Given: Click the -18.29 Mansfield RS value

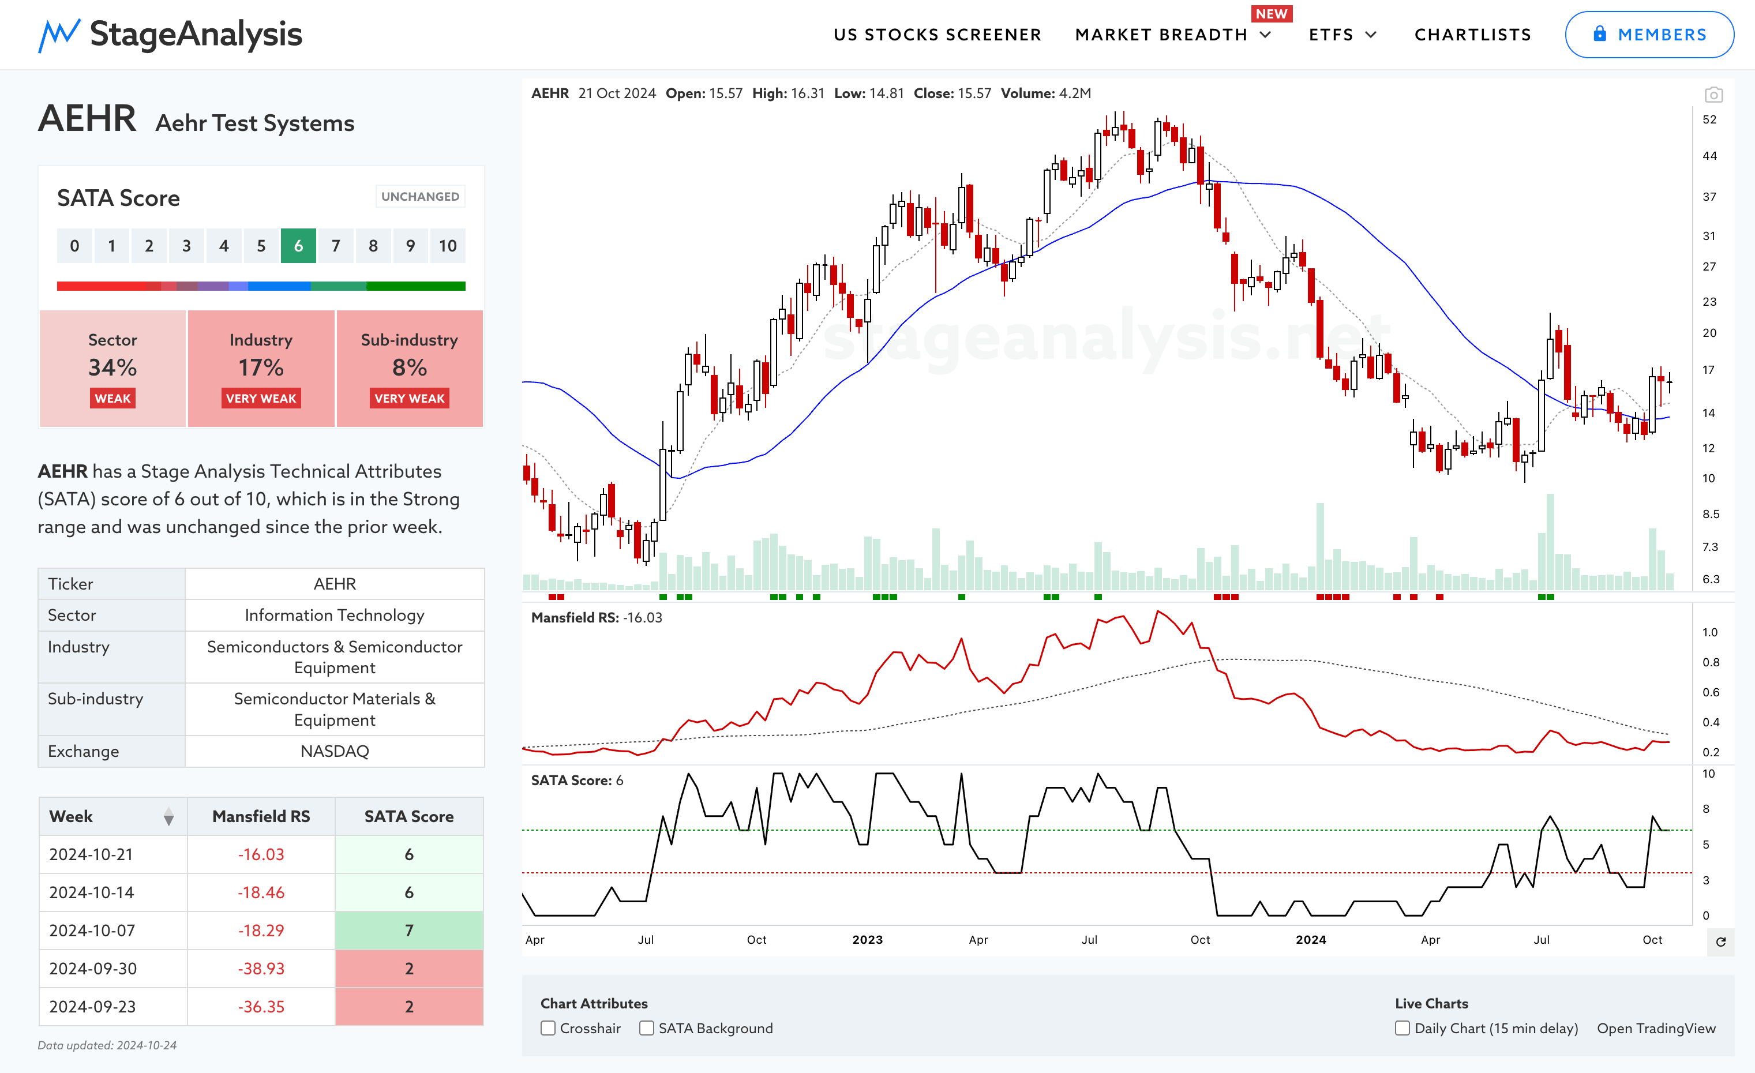Looking at the screenshot, I should (x=261, y=931).
